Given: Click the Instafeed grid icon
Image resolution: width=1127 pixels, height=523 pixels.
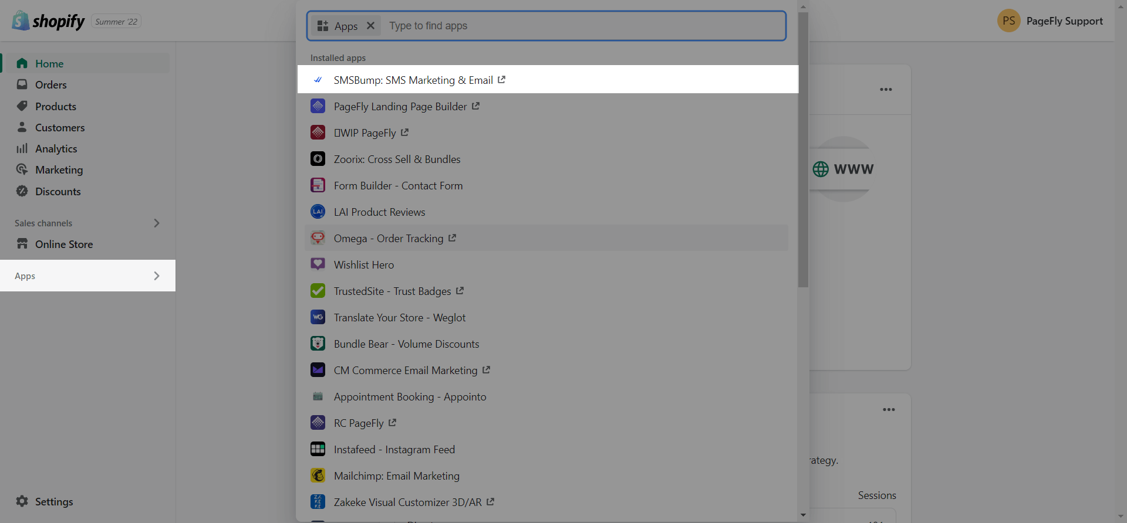Looking at the screenshot, I should coord(318,449).
